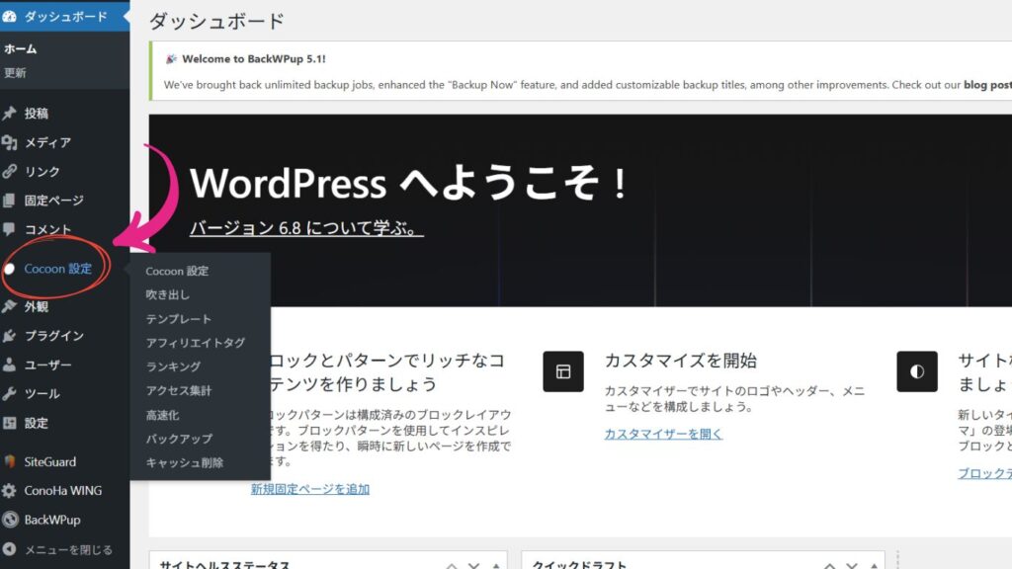
Task: Click the ダッシュボード page title
Action: 216,22
